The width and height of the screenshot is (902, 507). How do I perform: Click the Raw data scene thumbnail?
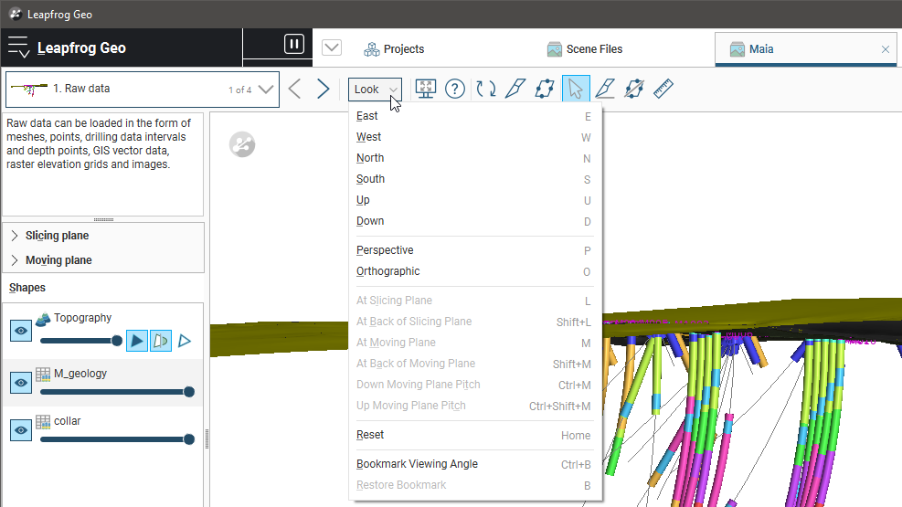(x=28, y=90)
